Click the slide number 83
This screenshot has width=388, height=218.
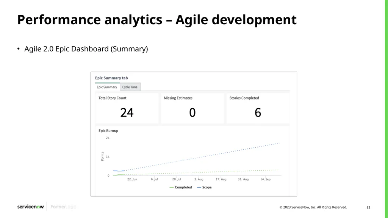(x=368, y=207)
